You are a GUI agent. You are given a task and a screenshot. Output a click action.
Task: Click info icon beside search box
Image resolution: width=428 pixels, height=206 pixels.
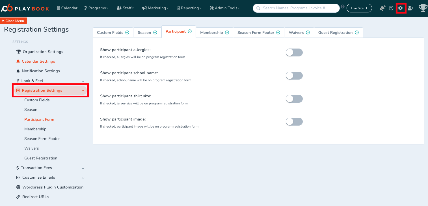pyautogui.click(x=343, y=6)
